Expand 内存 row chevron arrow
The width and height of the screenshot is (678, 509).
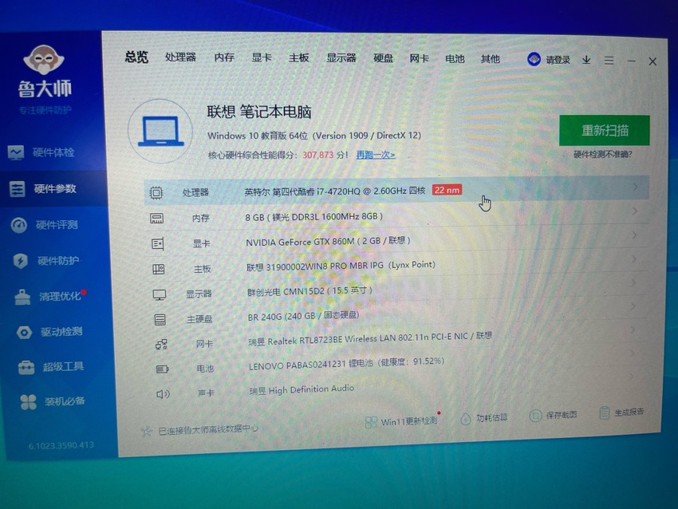[x=635, y=211]
